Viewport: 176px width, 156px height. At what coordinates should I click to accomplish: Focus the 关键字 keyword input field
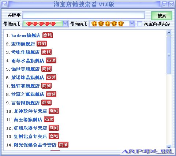tap(83, 15)
